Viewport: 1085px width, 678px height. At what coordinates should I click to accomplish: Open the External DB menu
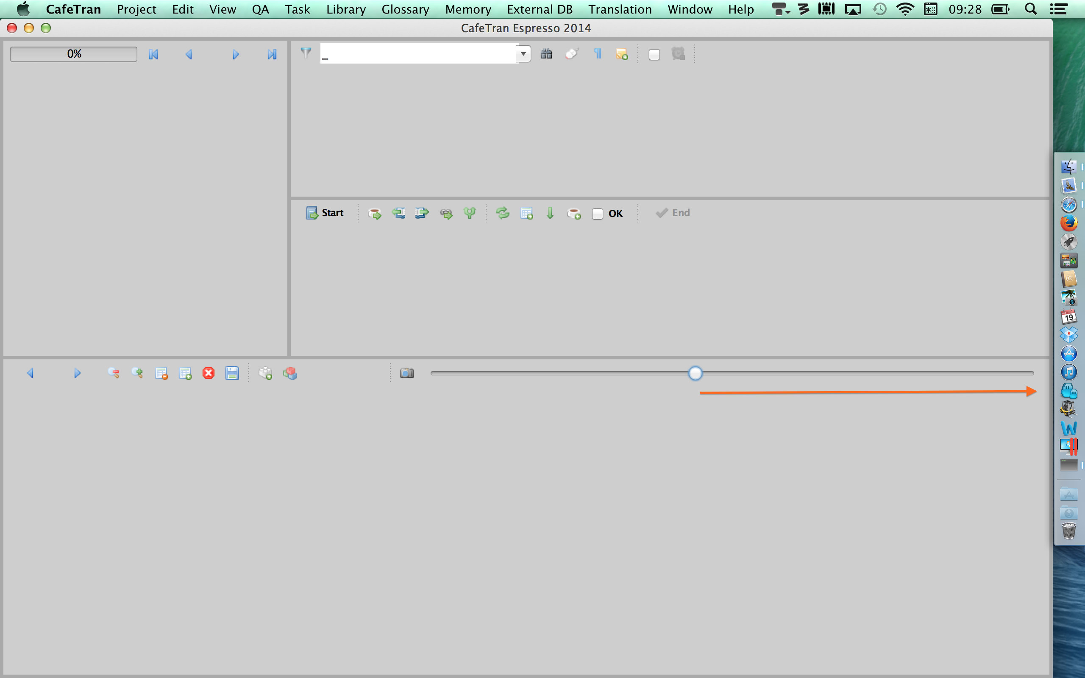pos(540,9)
